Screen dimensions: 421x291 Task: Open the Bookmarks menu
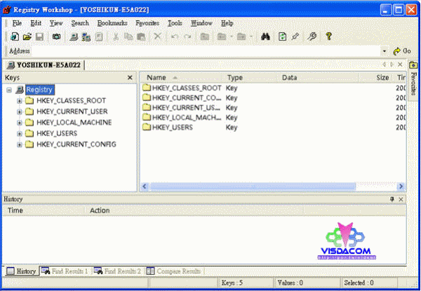point(112,23)
